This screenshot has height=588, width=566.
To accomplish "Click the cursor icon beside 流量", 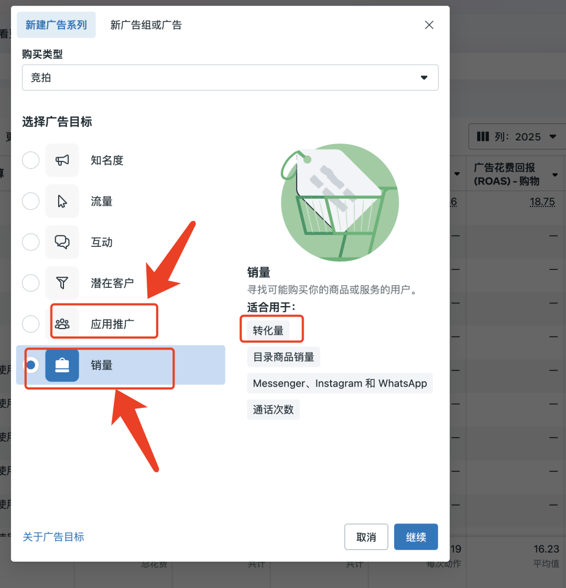I will pyautogui.click(x=62, y=201).
